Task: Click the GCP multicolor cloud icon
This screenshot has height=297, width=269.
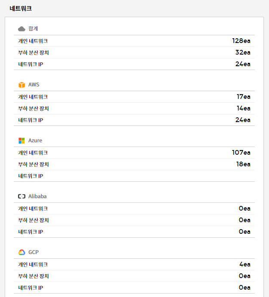Action: (21, 252)
